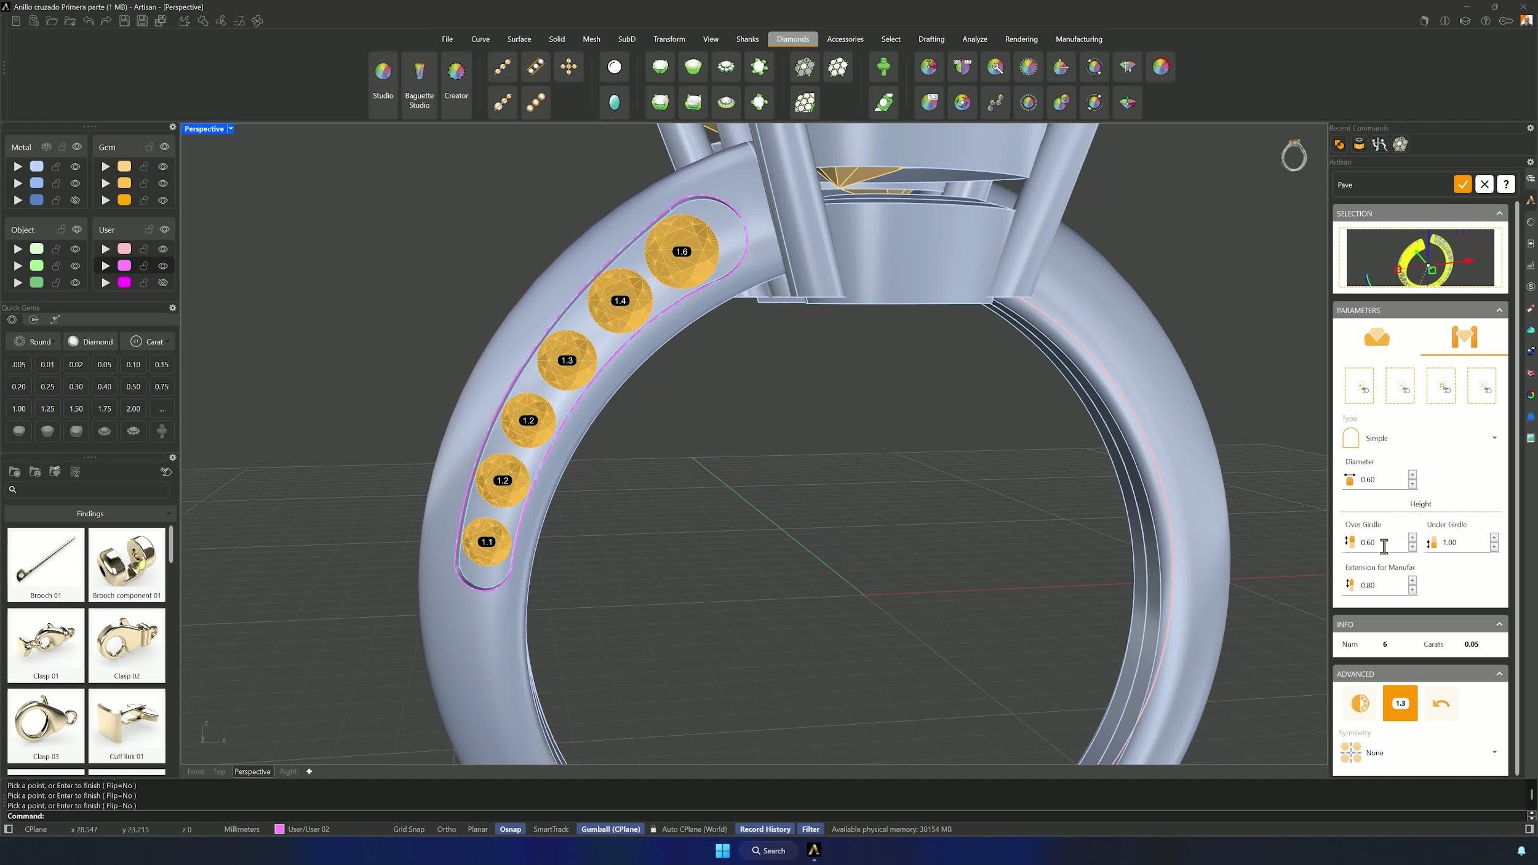Toggle visibility of the User layer group
1538x865 pixels.
pos(164,229)
